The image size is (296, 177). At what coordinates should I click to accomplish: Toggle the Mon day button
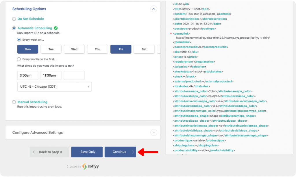(28, 49)
